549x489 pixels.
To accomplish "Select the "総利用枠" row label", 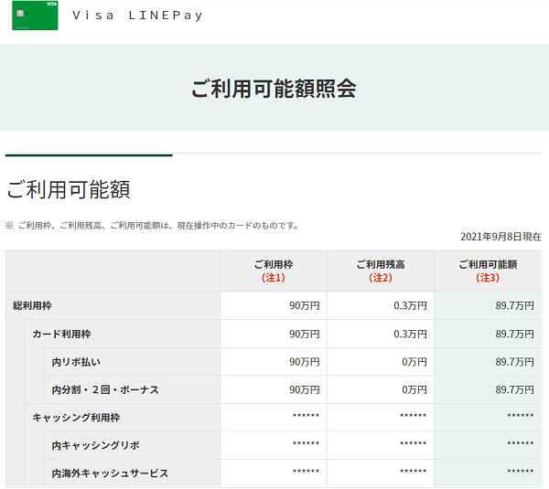I will 32,305.
